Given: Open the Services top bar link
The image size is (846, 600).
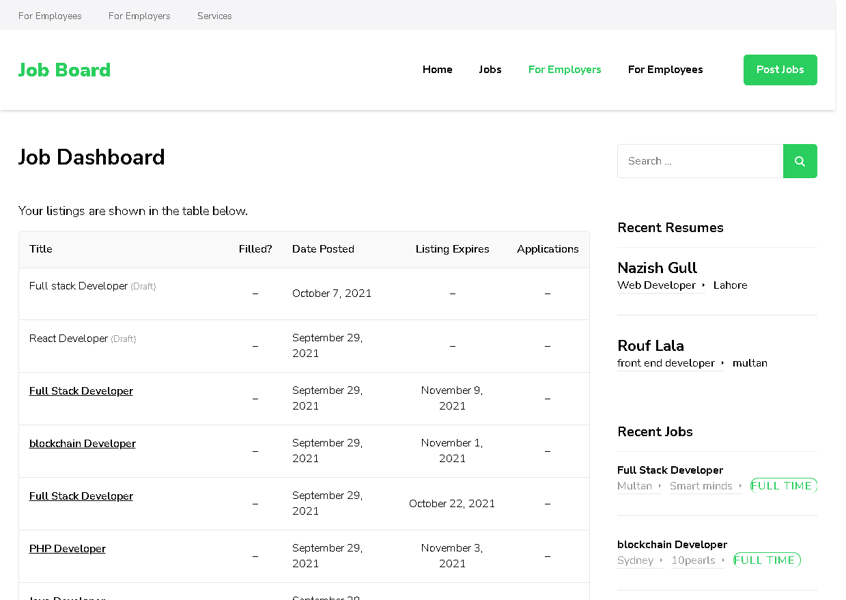Looking at the screenshot, I should (x=214, y=16).
